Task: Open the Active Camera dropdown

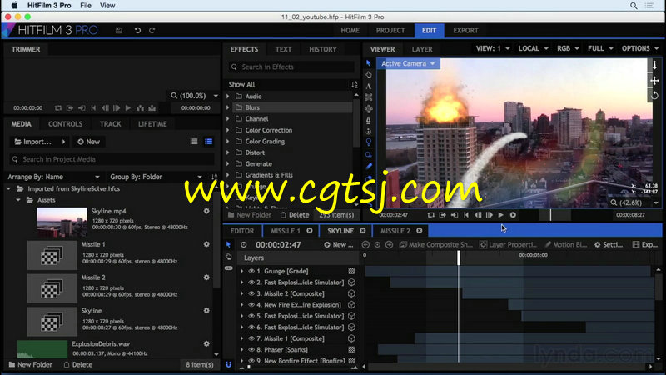Action: tap(408, 64)
